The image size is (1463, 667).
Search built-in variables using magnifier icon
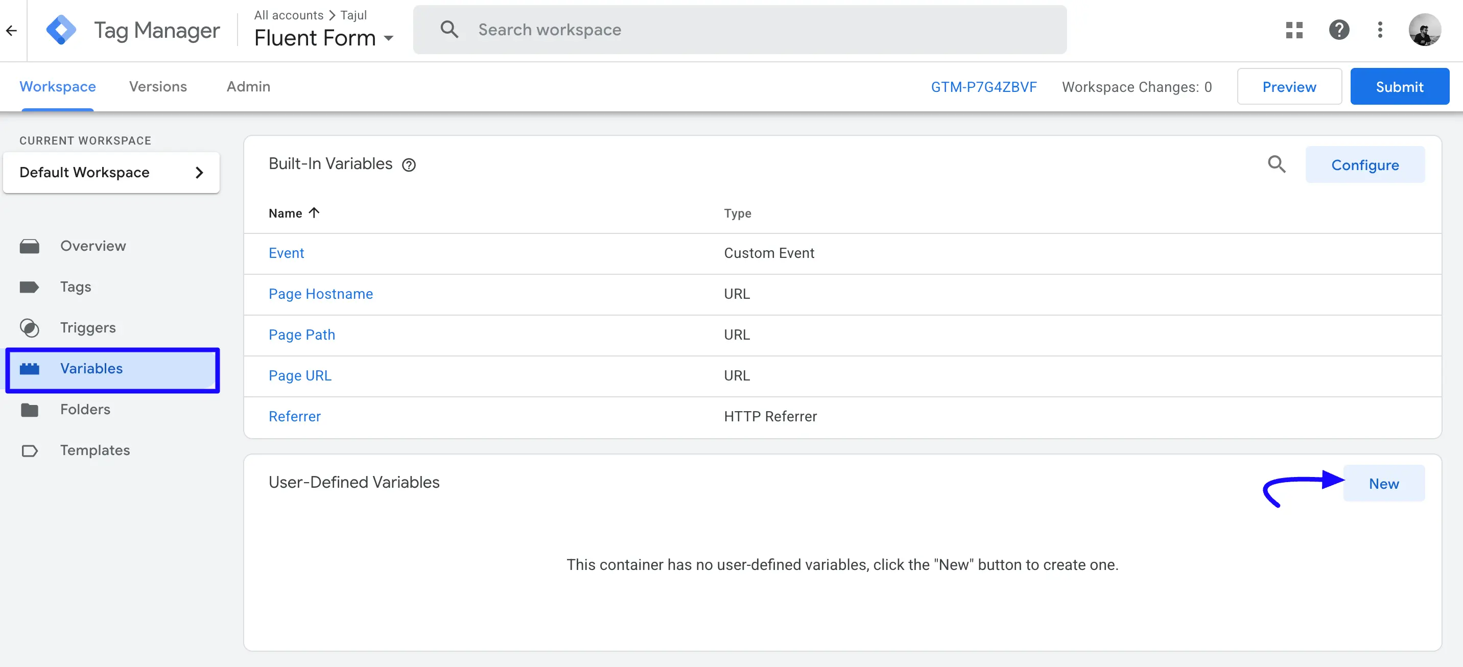tap(1277, 164)
